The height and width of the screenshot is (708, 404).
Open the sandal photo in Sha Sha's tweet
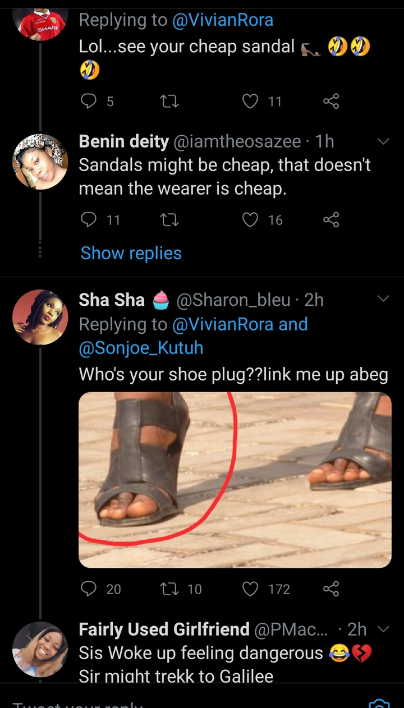tap(235, 480)
